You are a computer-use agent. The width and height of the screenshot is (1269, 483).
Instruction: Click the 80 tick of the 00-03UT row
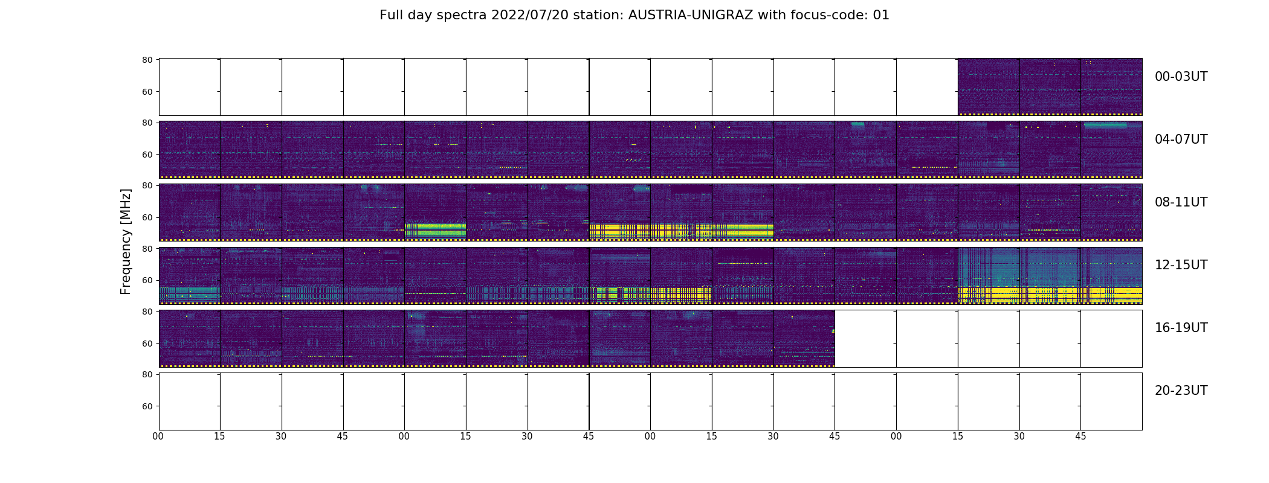point(147,60)
